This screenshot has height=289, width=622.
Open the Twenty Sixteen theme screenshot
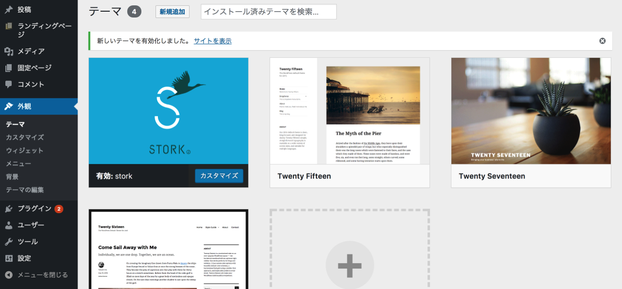[x=169, y=250]
